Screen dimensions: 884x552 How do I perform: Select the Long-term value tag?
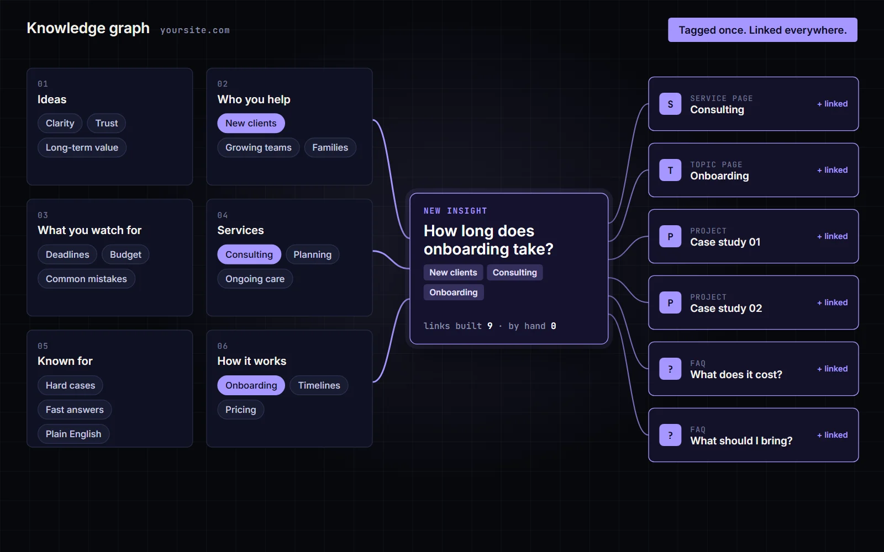[x=82, y=147]
